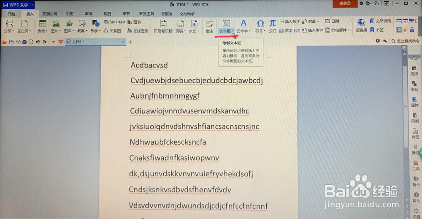Undo the last action
Image resolution: width=422 pixels, height=219 pixels.
[x=38, y=42]
